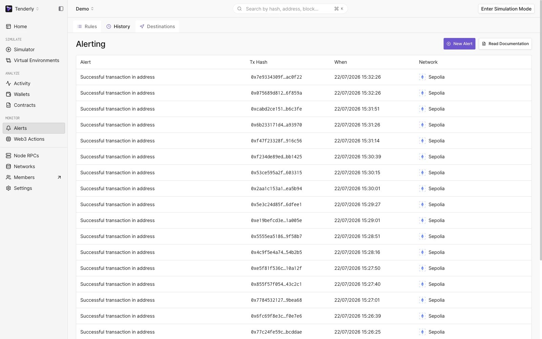Click the Settings gear icon
This screenshot has width=542, height=339.
tap(8, 188)
